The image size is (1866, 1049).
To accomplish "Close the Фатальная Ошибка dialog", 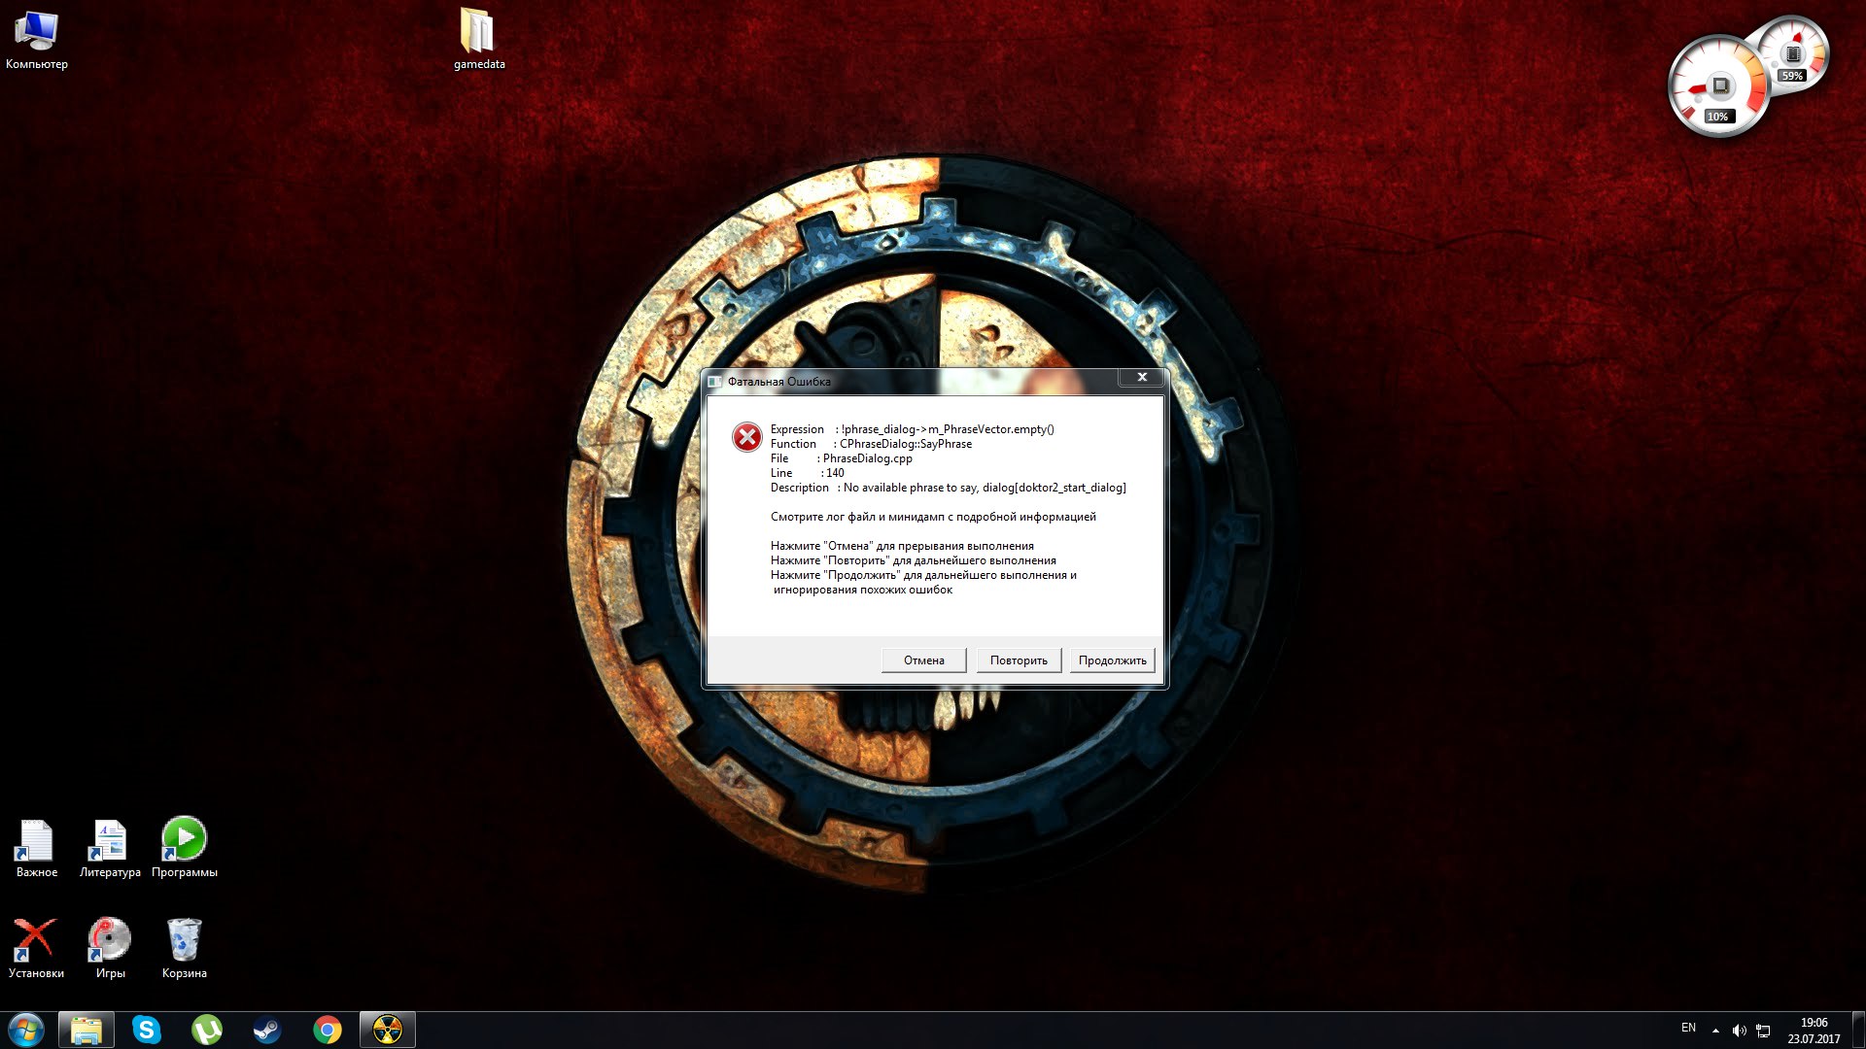I will point(1142,377).
